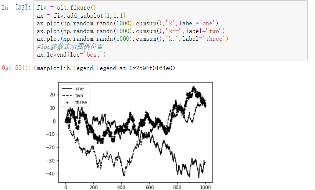Click the x-axis tick label 800
This screenshot has width=315, height=190.
(178, 187)
